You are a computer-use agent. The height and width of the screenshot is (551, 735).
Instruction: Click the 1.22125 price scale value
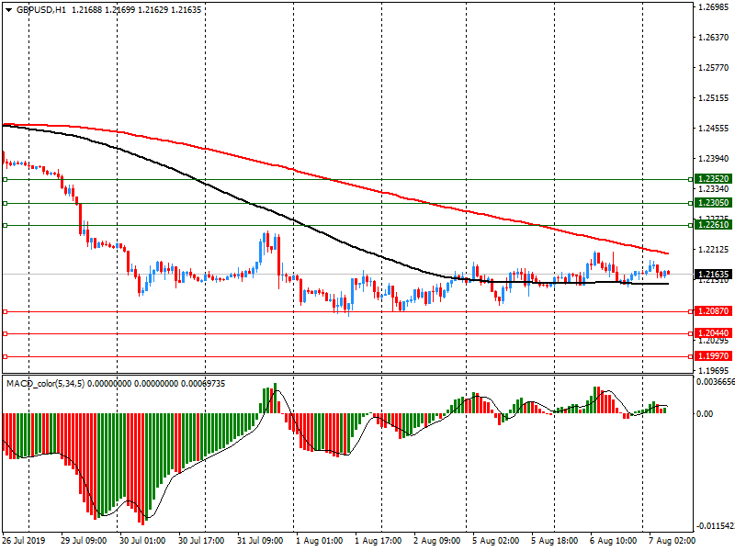tap(714, 250)
